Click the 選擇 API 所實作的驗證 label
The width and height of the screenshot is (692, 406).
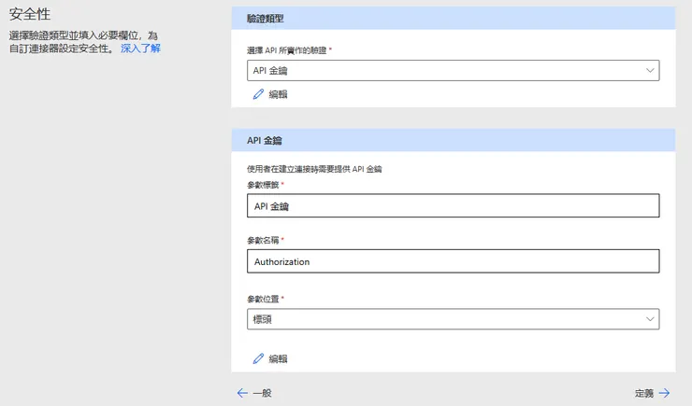click(x=288, y=49)
